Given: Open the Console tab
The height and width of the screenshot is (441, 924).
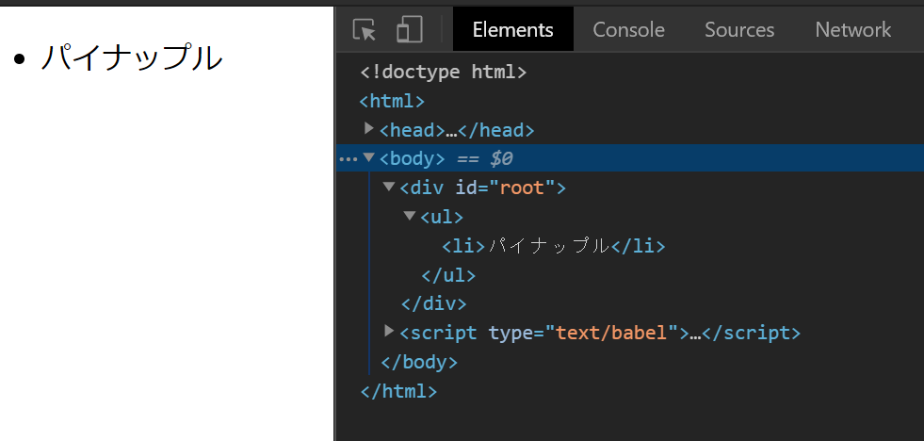Looking at the screenshot, I should (x=628, y=29).
